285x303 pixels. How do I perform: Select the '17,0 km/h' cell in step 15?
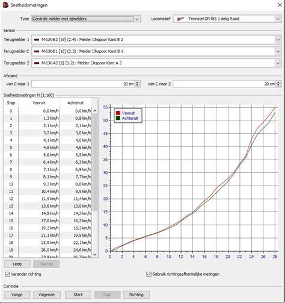(x=39, y=220)
